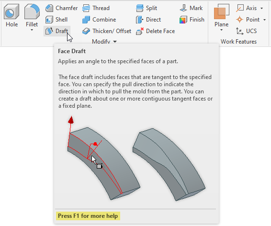Open the Direct edit tool
Screen dimensions: 271x226
tap(148, 20)
